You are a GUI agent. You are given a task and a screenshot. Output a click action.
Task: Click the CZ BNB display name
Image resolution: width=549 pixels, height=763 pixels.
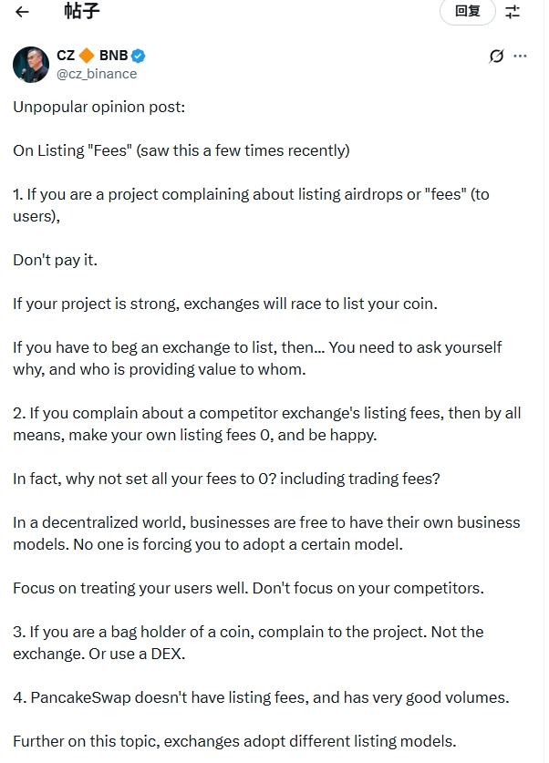(66, 56)
